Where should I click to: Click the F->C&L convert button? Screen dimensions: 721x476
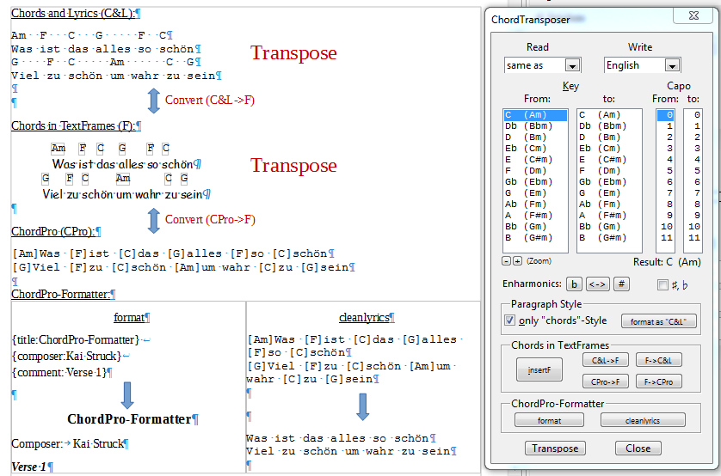coord(658,360)
